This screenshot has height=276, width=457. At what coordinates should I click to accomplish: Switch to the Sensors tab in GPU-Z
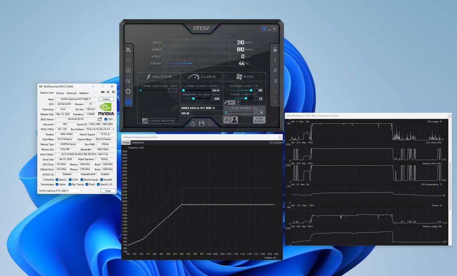60,93
